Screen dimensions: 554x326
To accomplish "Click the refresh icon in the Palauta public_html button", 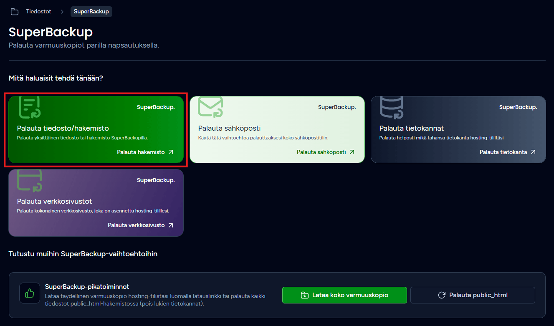I will pyautogui.click(x=442, y=295).
